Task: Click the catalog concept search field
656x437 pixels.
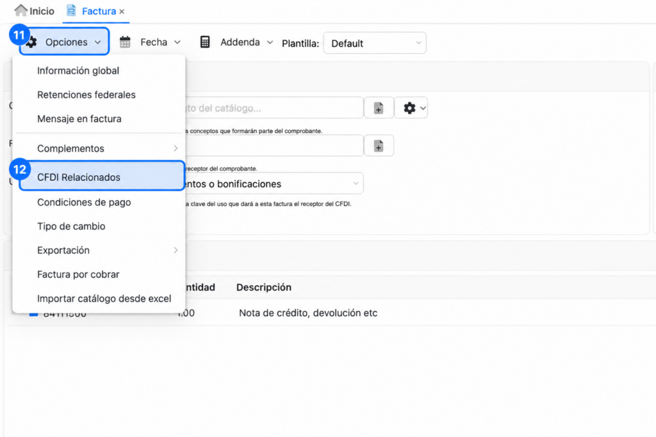Action: [274, 108]
